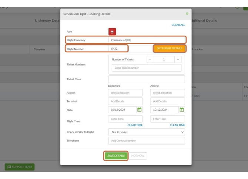Click the Clear All link
248x179 pixels.
(178, 25)
